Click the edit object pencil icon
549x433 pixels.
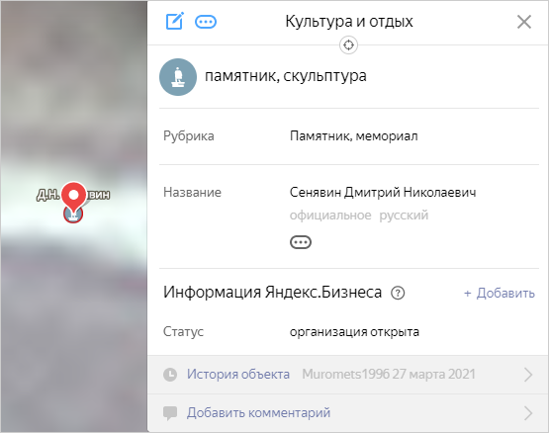click(174, 22)
